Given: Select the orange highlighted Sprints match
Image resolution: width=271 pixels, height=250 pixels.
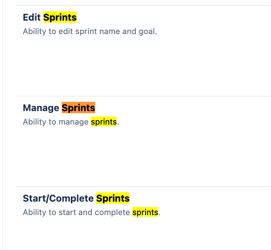Looking at the screenshot, I should [78, 108].
